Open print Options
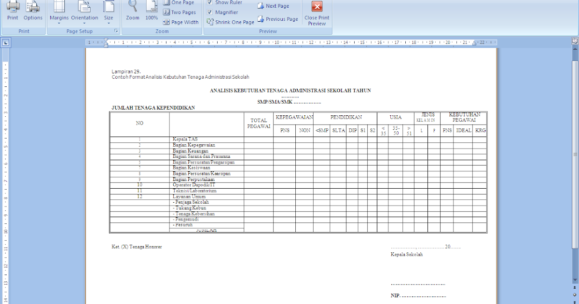The height and width of the screenshot is (304, 579). tap(33, 11)
